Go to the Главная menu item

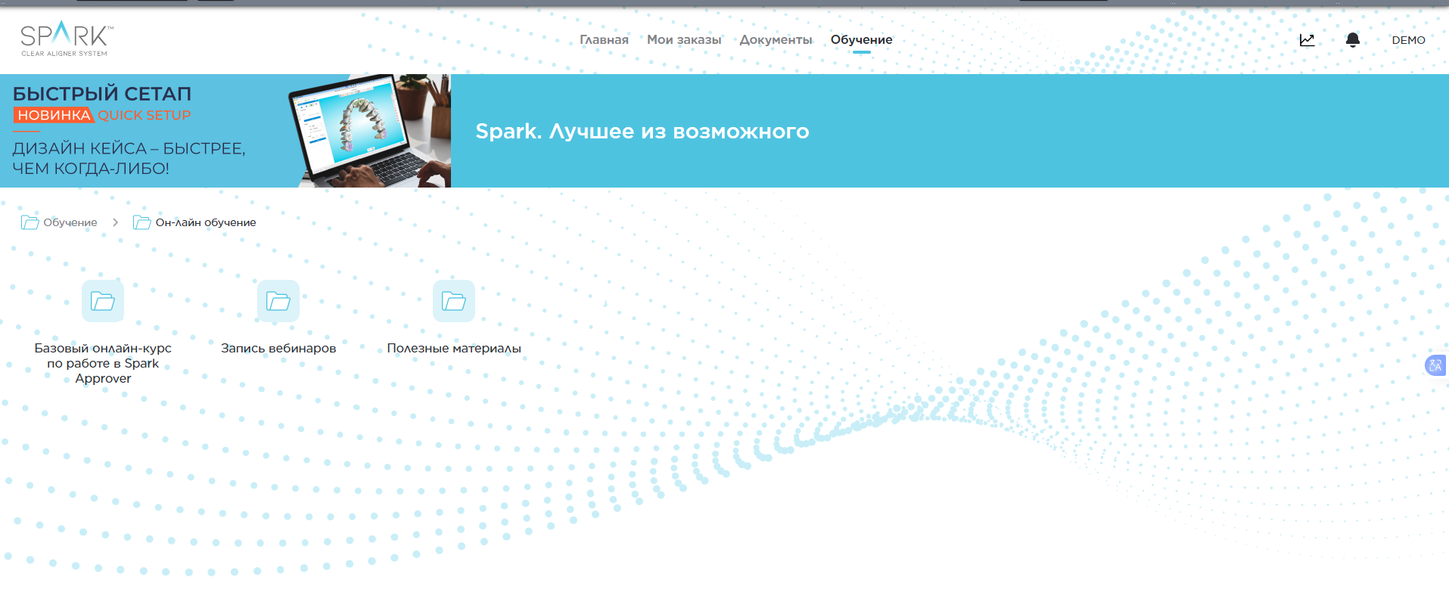[604, 40]
